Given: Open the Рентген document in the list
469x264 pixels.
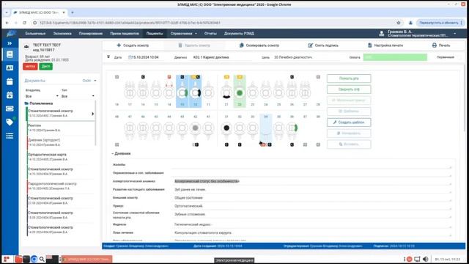Looking at the screenshot, I should (x=61, y=128).
